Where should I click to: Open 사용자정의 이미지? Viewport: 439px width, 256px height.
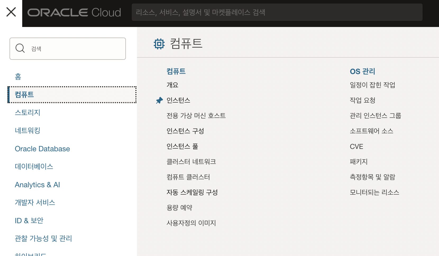click(x=191, y=223)
